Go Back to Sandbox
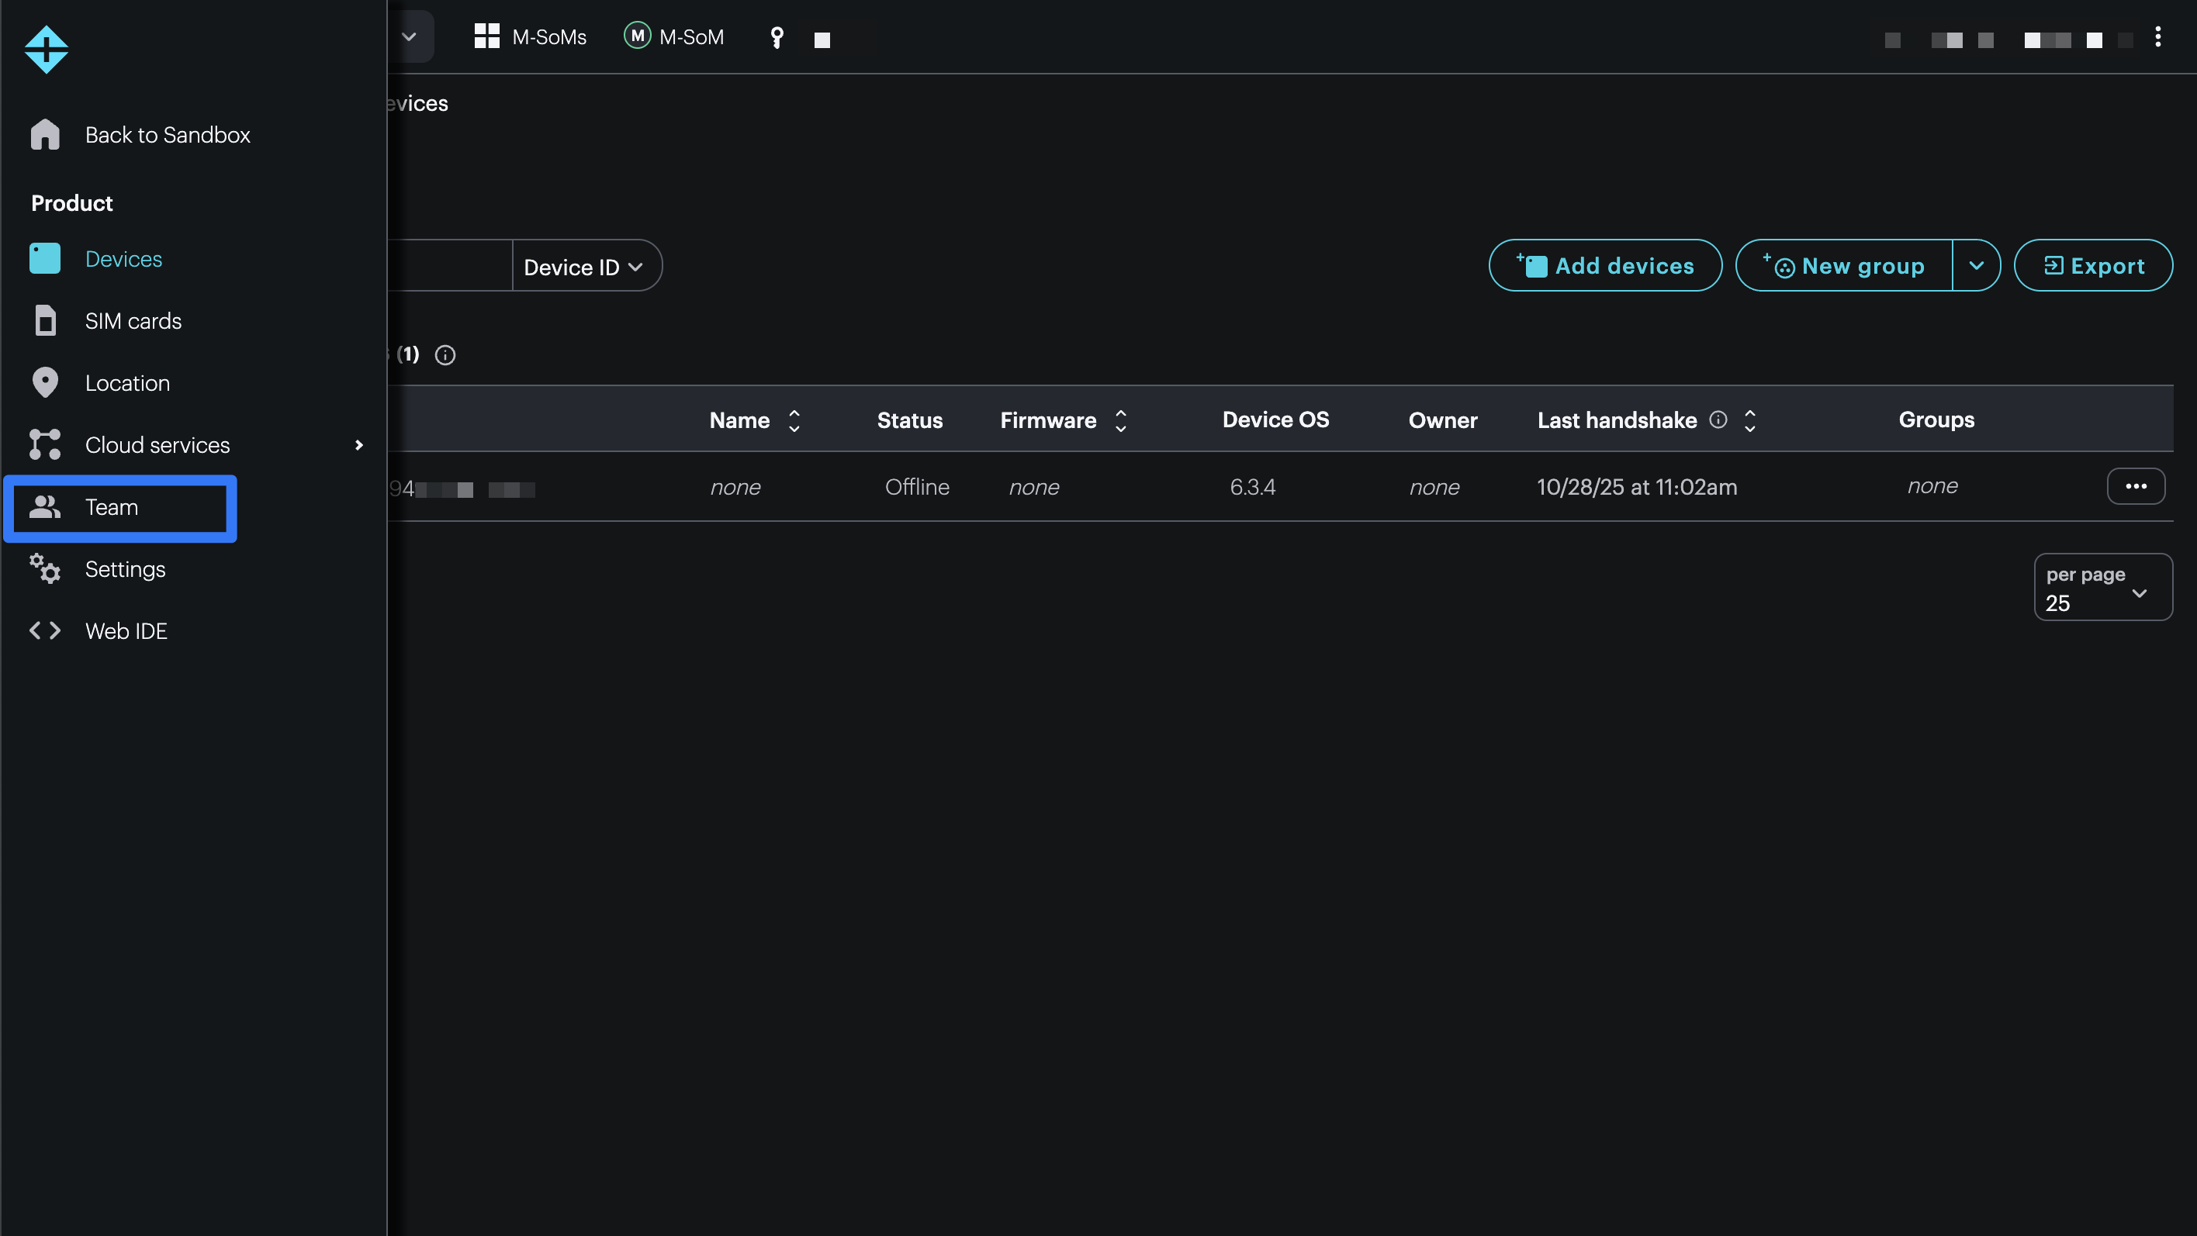Viewport: 2197px width, 1236px height. [166, 135]
